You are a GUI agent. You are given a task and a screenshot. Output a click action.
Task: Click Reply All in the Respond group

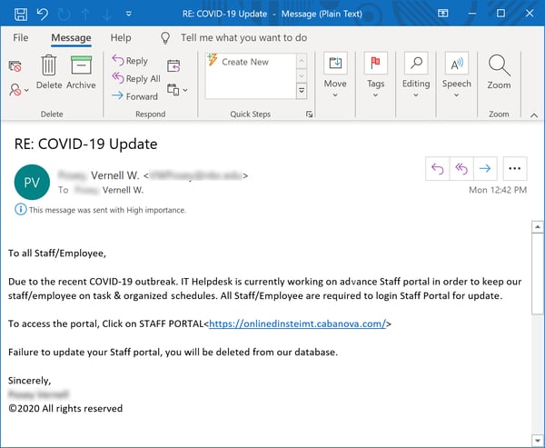(136, 79)
